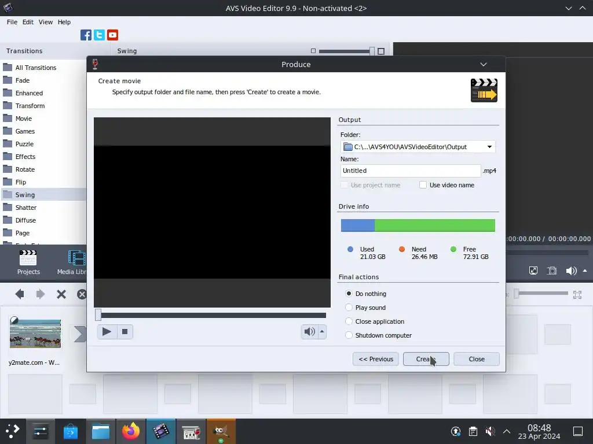Click the Close button in Produce dialog
The height and width of the screenshot is (444, 593).
tap(477, 359)
